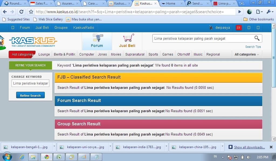276x161 pixels.
Task: Open the Music category
Action: 198,54
